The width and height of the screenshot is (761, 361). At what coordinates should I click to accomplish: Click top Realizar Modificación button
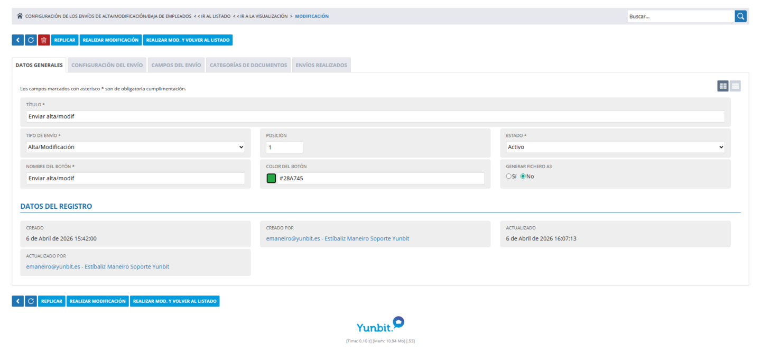(x=110, y=40)
